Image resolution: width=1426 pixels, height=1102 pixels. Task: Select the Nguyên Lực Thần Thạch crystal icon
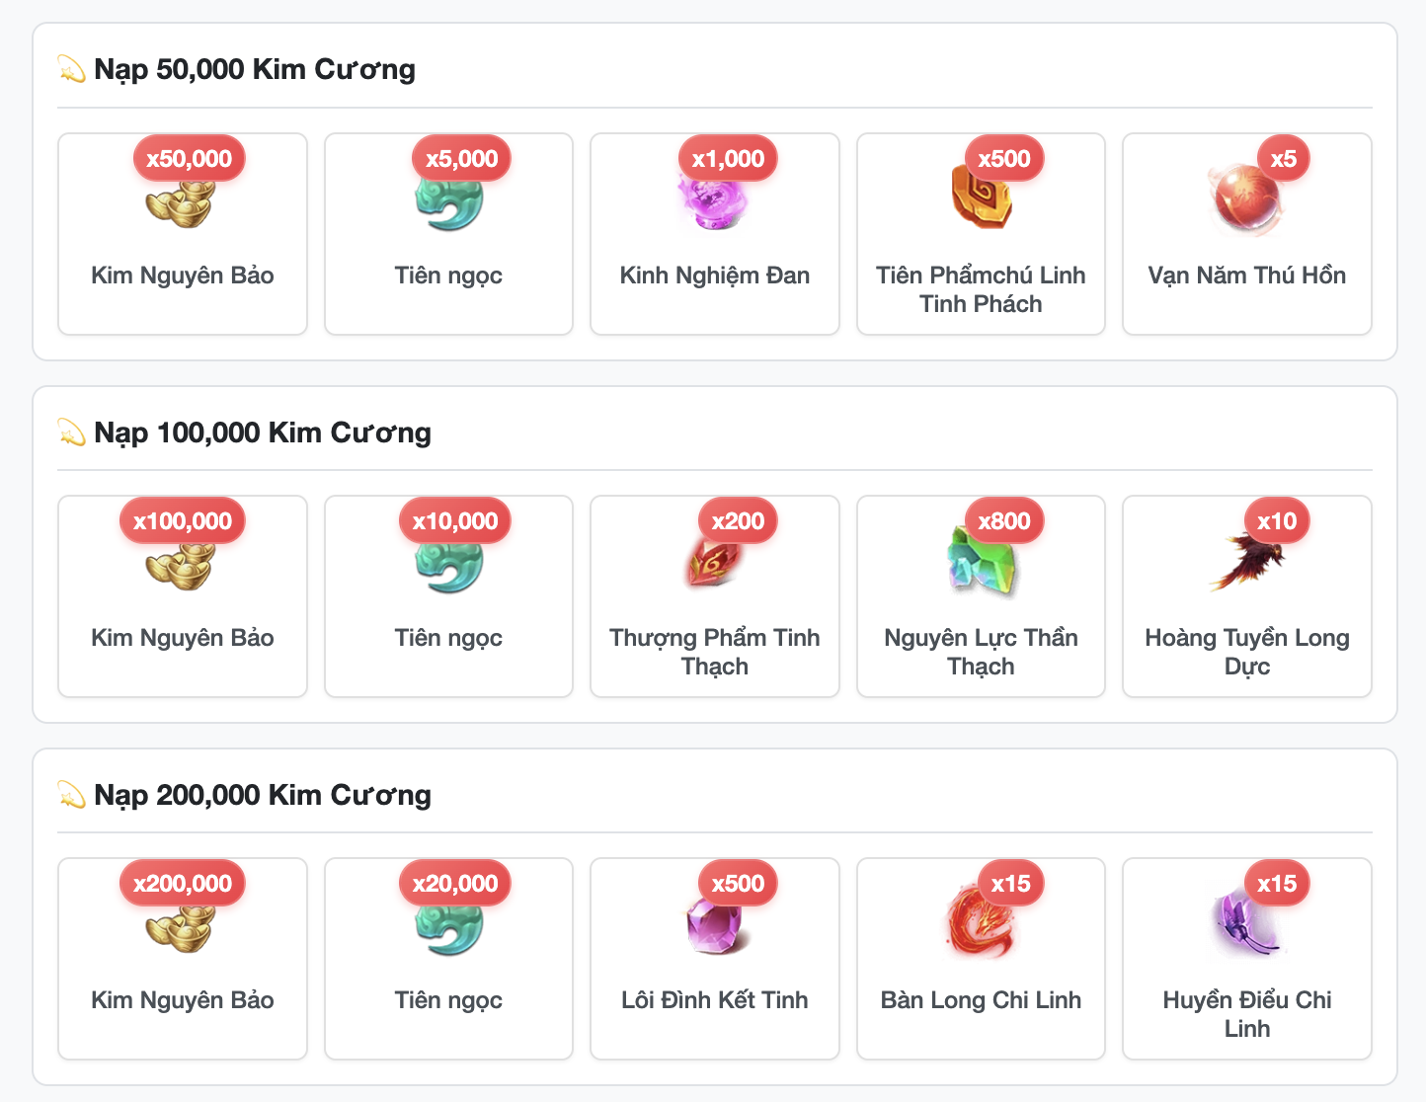(981, 564)
